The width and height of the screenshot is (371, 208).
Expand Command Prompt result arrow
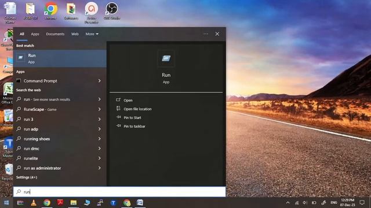(99, 81)
